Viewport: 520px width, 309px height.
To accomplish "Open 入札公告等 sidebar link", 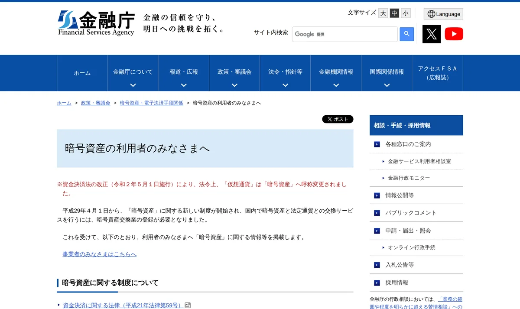I will (400, 265).
